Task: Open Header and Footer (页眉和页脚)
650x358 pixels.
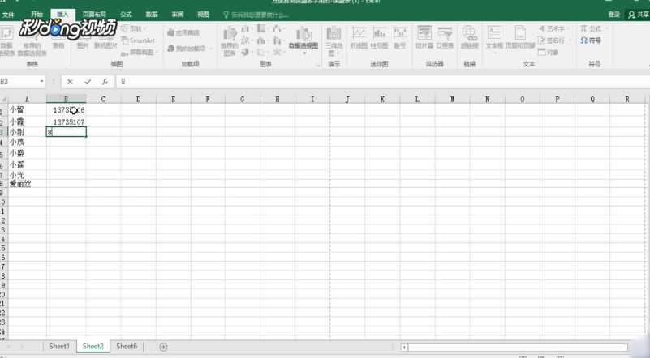Action: tap(520, 37)
